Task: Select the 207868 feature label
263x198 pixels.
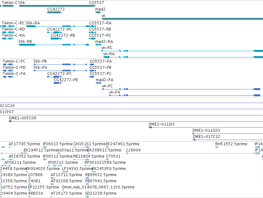Action: click(35, 175)
